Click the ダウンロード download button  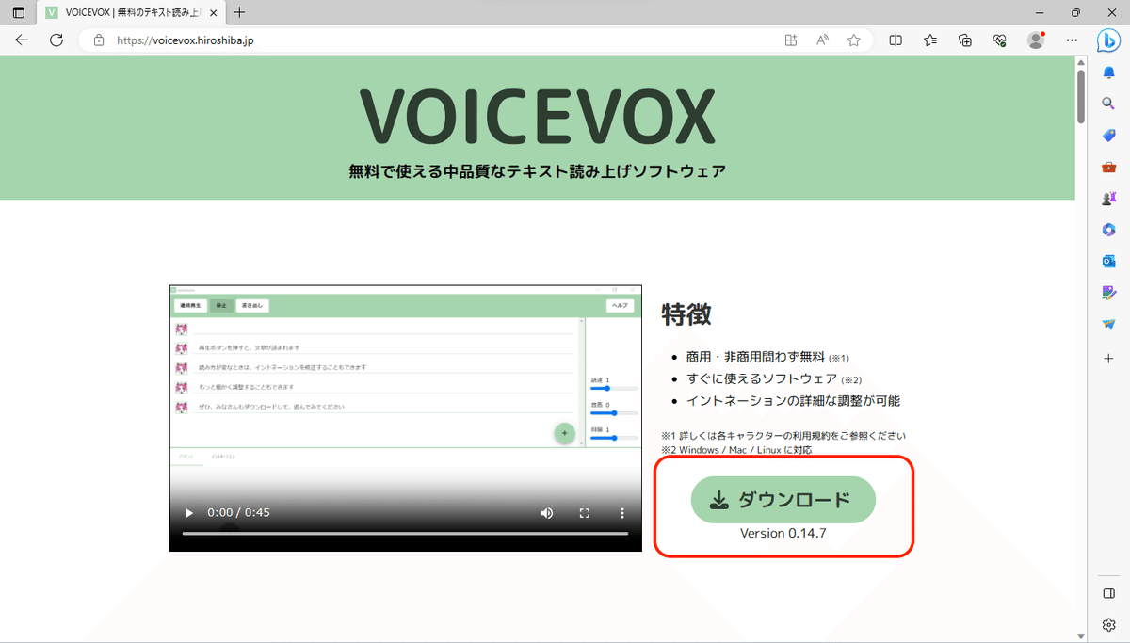783,500
